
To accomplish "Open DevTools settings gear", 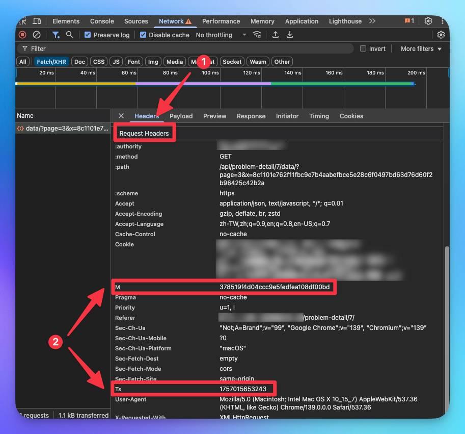I will 428,21.
